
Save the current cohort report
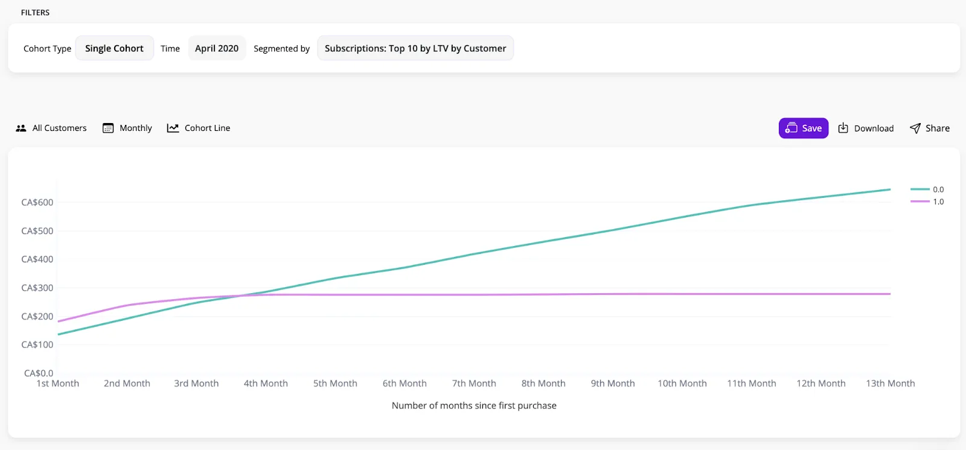click(804, 128)
